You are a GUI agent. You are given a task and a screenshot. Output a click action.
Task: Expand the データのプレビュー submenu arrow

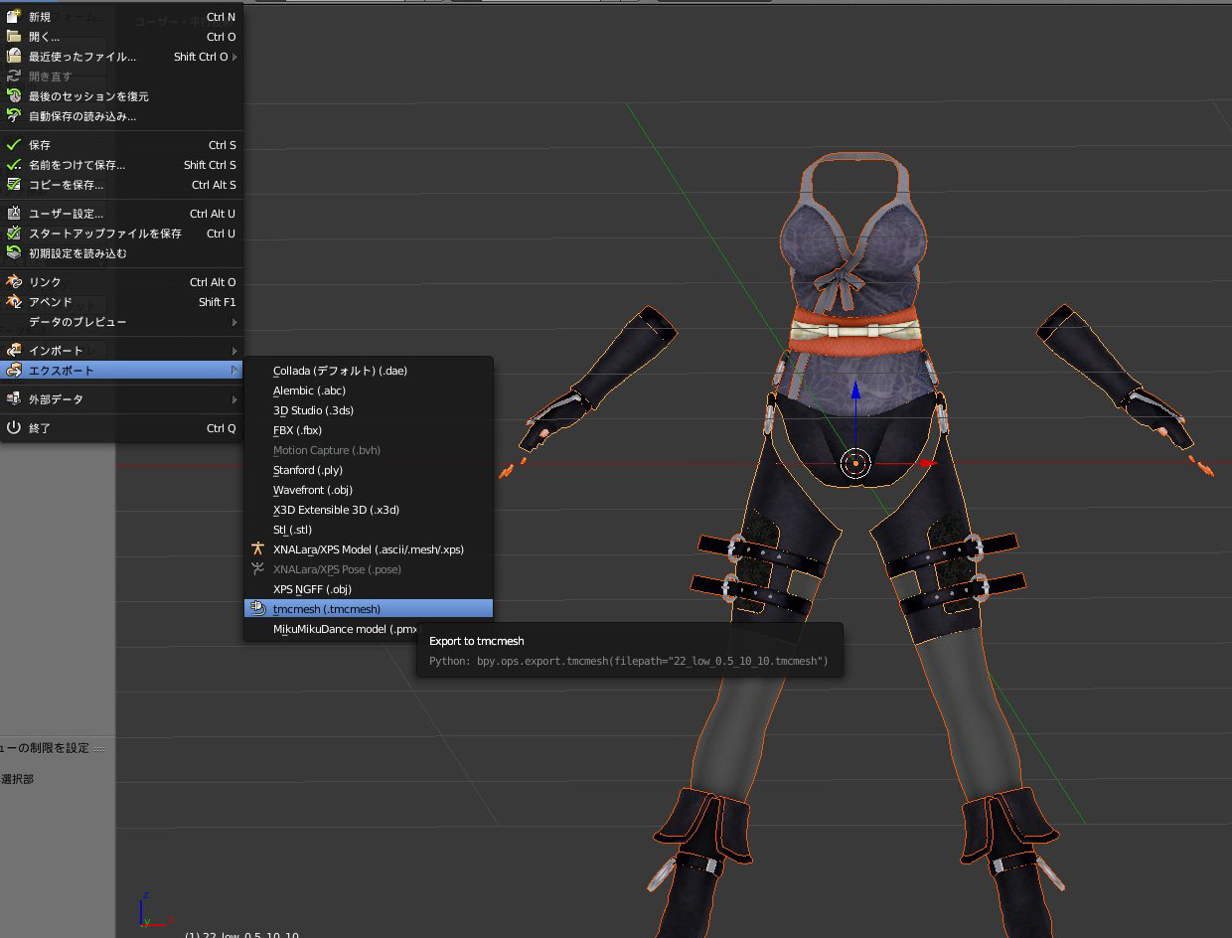coord(235,322)
